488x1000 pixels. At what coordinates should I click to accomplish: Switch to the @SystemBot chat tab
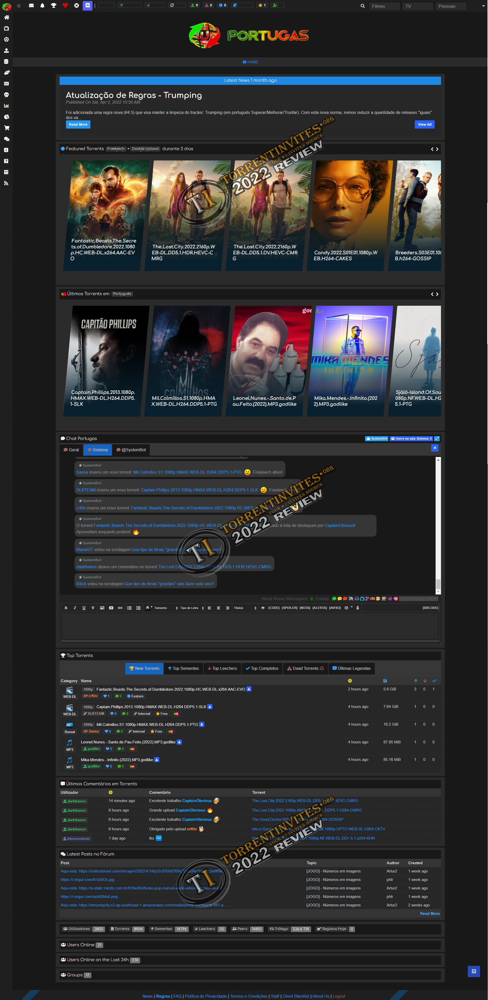point(131,450)
